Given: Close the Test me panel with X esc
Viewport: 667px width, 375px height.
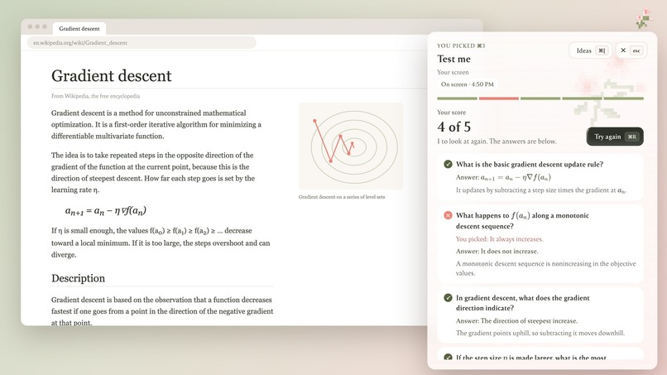Looking at the screenshot, I should [x=631, y=50].
